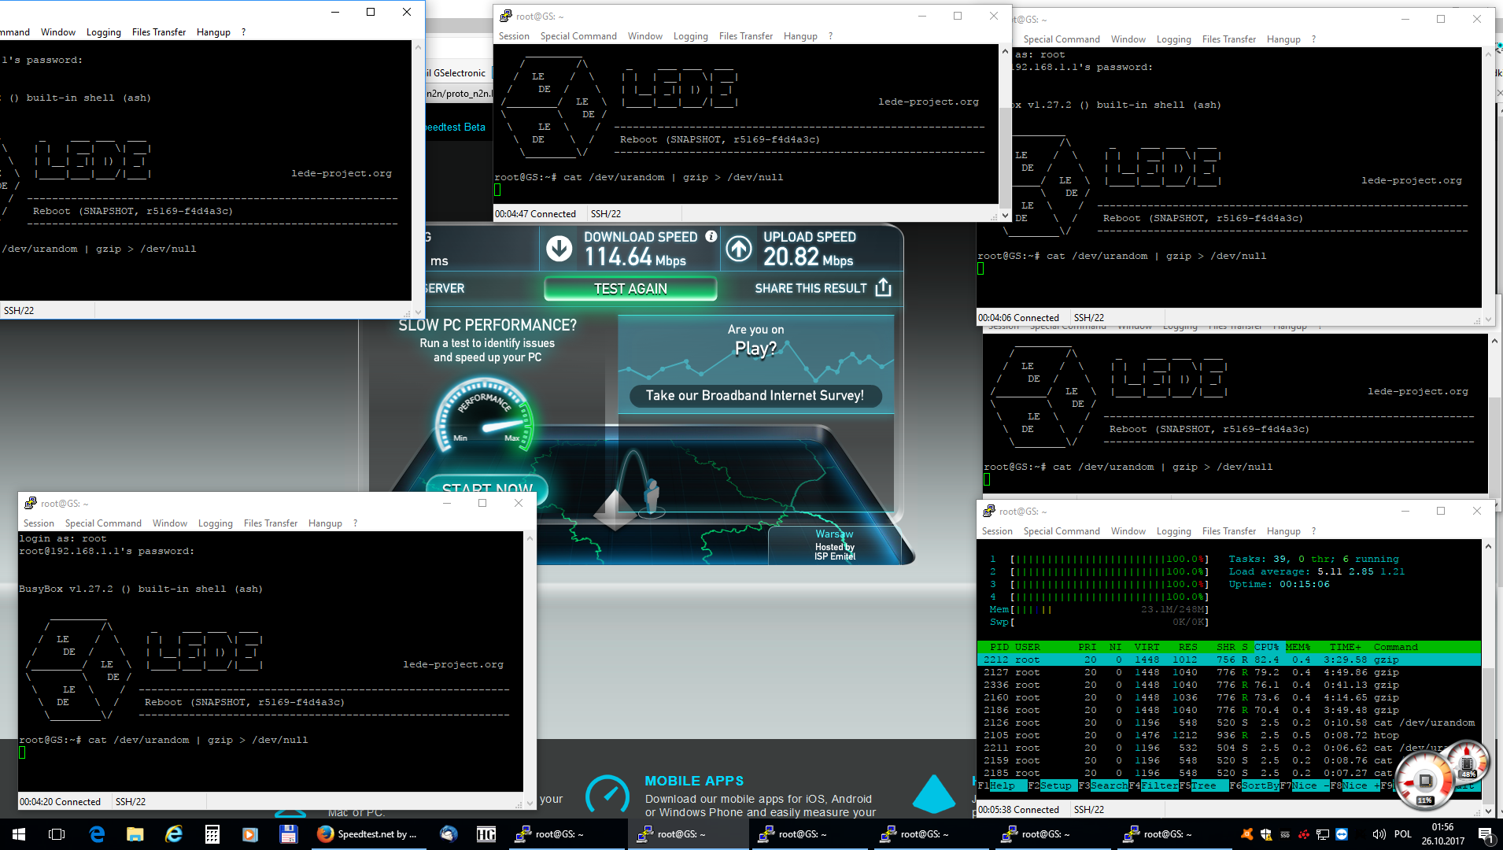Open Window menu in top-center terminal window
The width and height of the screenshot is (1503, 850).
click(x=645, y=36)
